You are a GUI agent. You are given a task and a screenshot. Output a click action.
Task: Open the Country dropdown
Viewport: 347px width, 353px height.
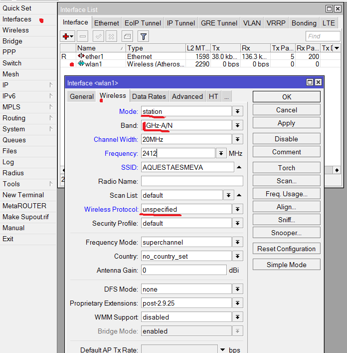[237, 256]
